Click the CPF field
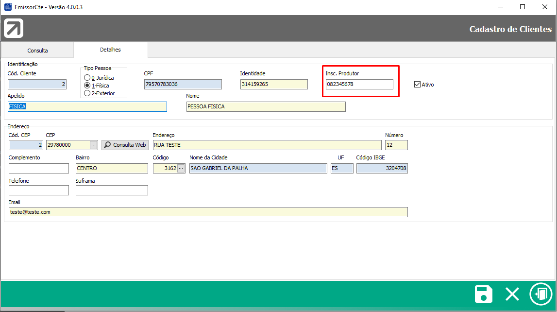Viewport: 557px width, 312px height. click(183, 84)
